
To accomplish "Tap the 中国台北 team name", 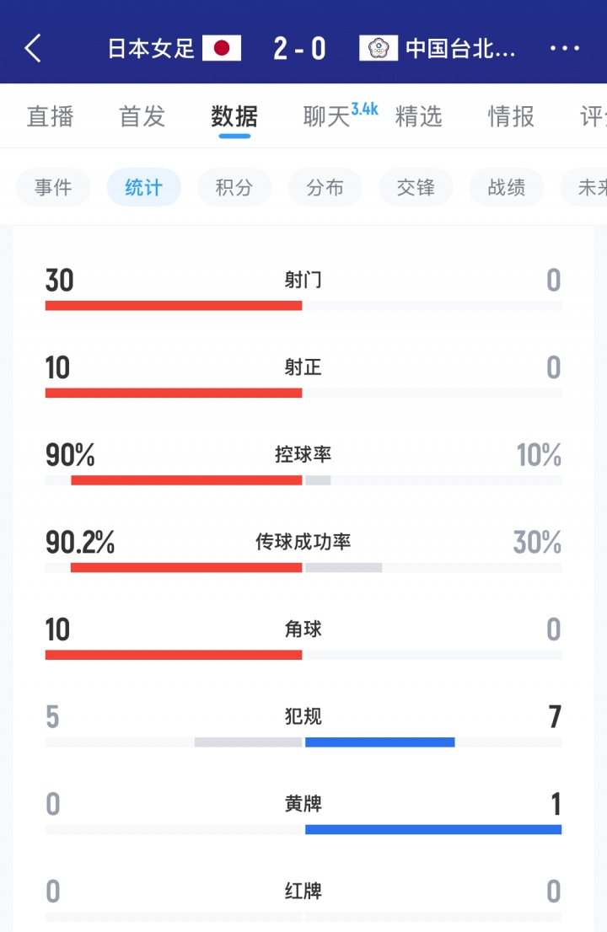I will point(460,48).
